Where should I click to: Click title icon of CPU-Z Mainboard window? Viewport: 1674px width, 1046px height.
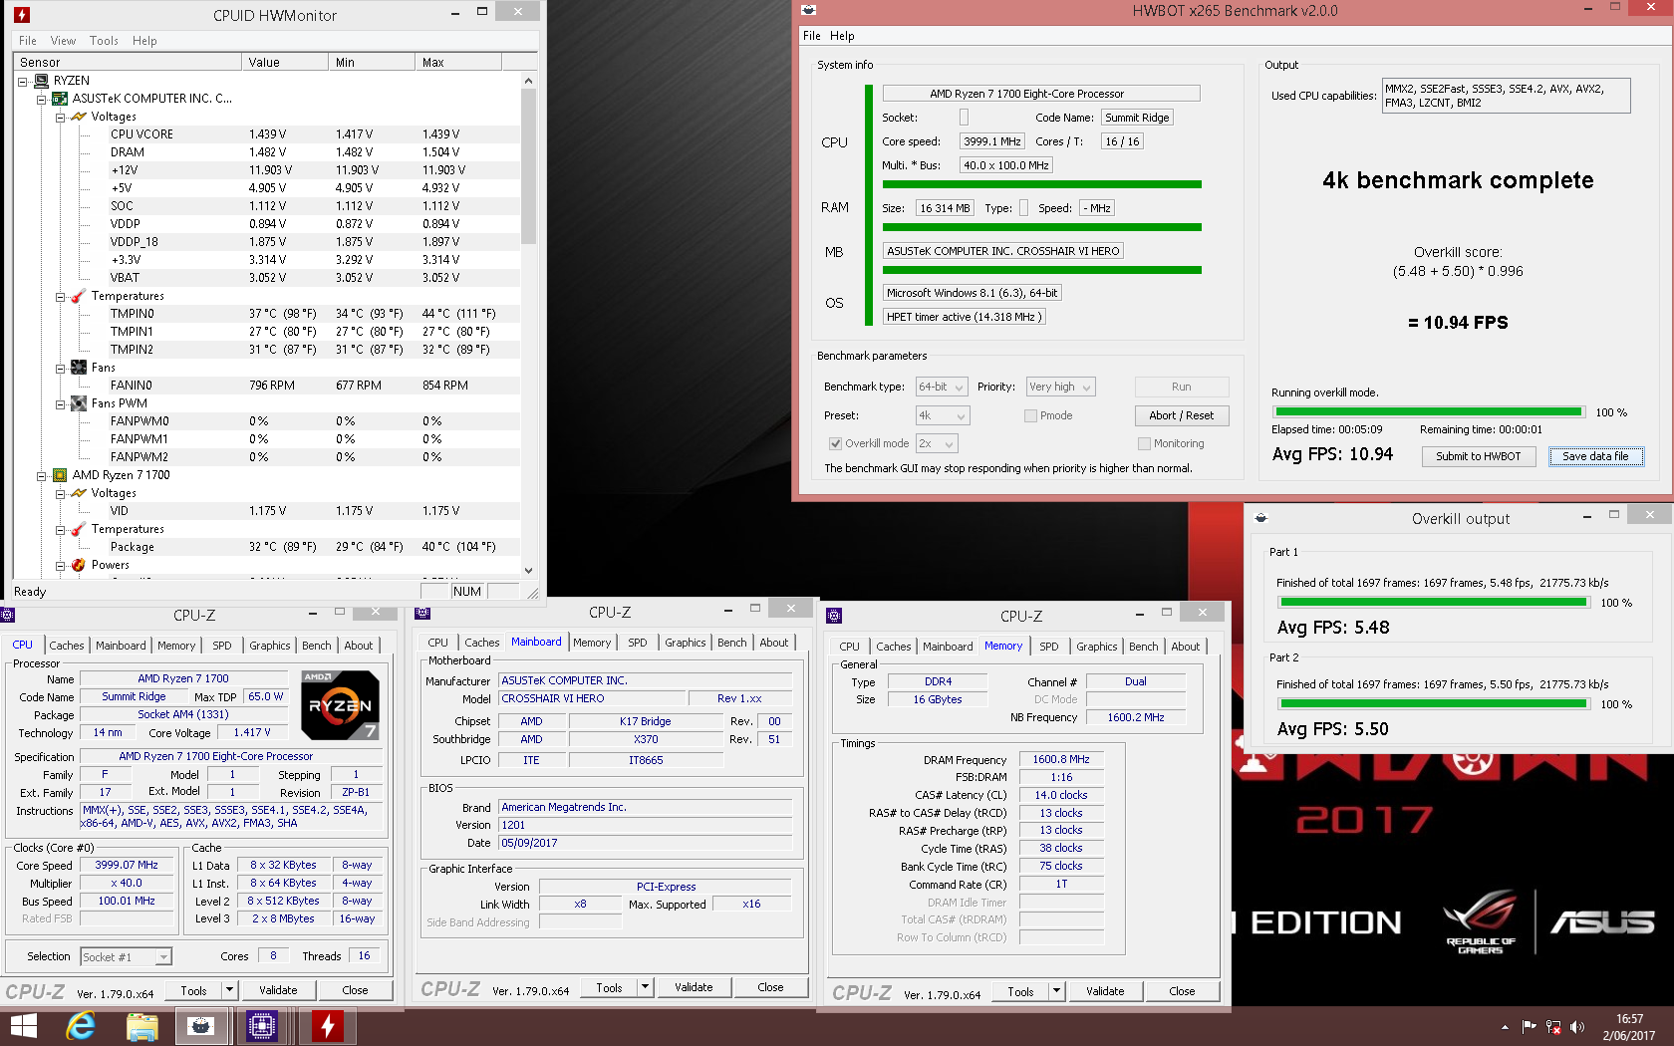[x=422, y=613]
